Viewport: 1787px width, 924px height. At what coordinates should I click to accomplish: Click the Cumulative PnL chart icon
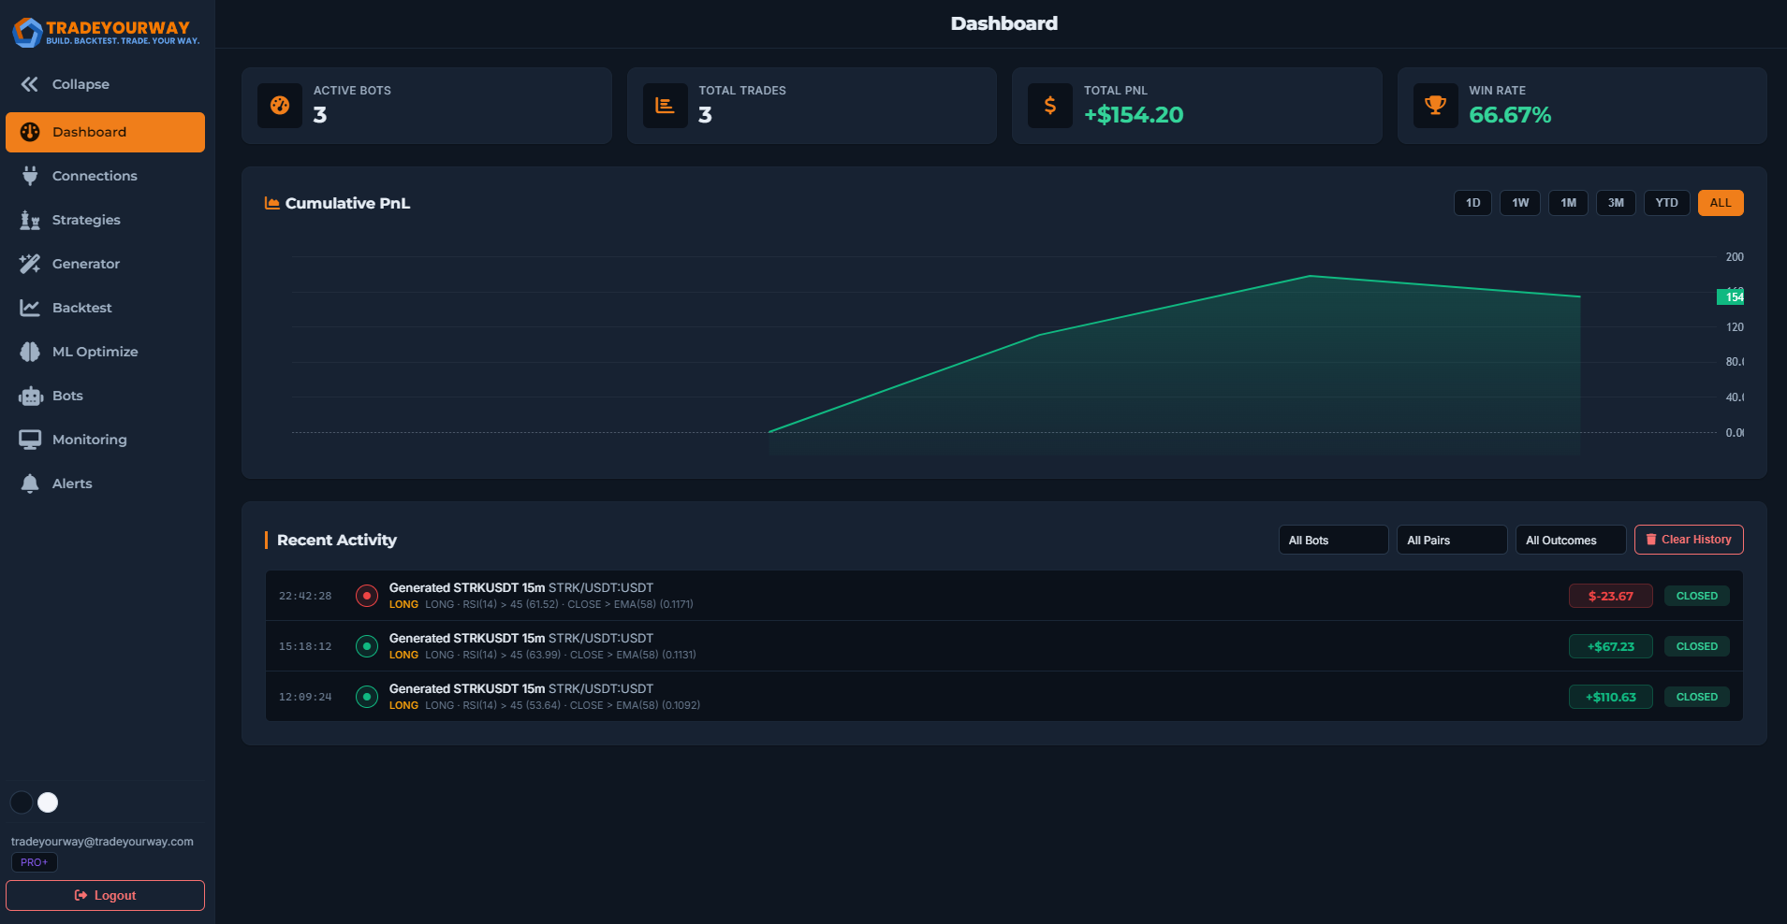[x=272, y=203]
